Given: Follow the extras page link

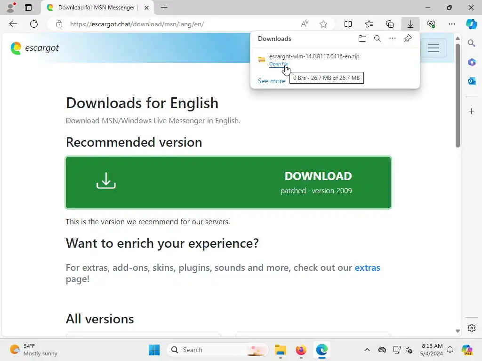Looking at the screenshot, I should click(x=367, y=267).
